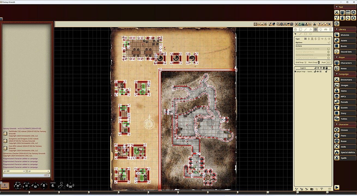
Task: Toggle visibility eye of player map layer
Action: pyautogui.click(x=318, y=72)
